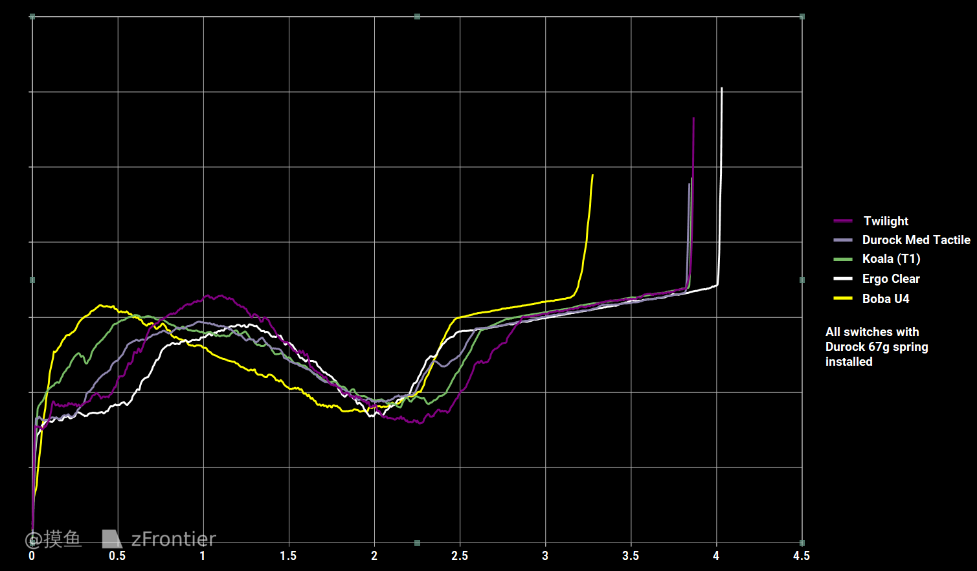Screen dimensions: 977x571
Task: Click the white Ergo Clear swatch line
Action: (x=843, y=279)
